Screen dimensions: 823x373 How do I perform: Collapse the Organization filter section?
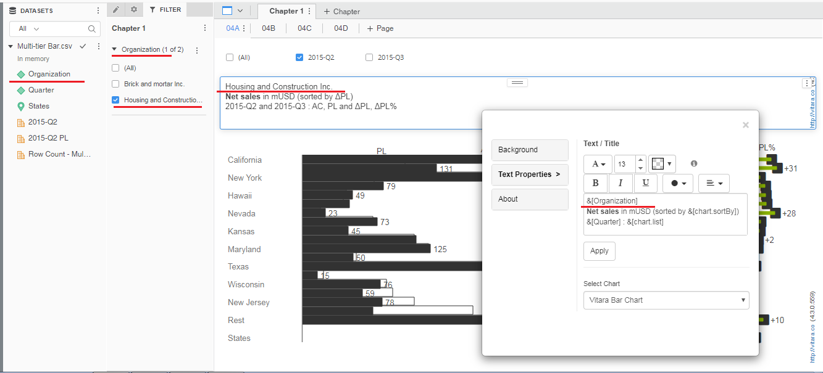(115, 49)
